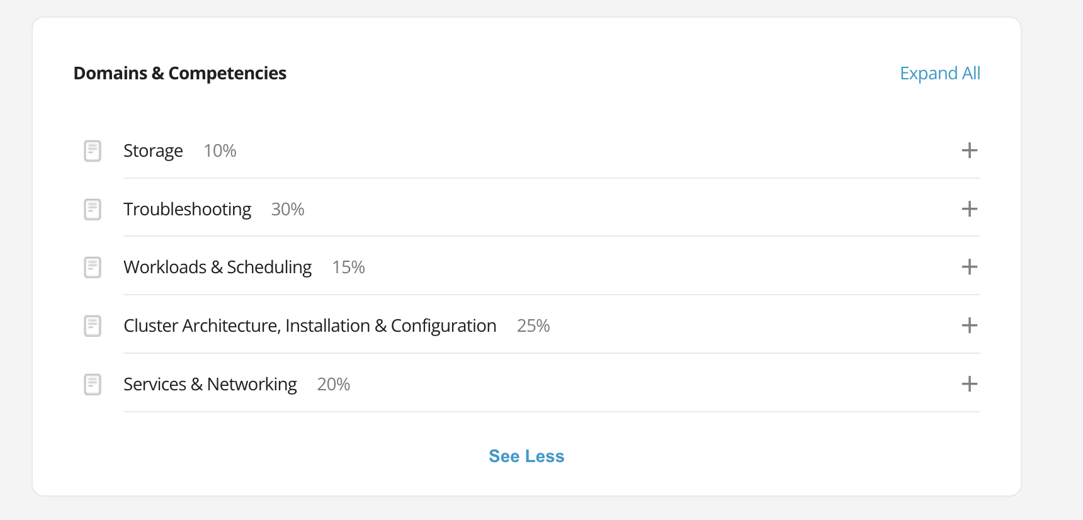
Task: Click See Less link
Action: point(526,456)
